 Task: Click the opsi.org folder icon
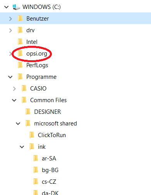(20, 53)
